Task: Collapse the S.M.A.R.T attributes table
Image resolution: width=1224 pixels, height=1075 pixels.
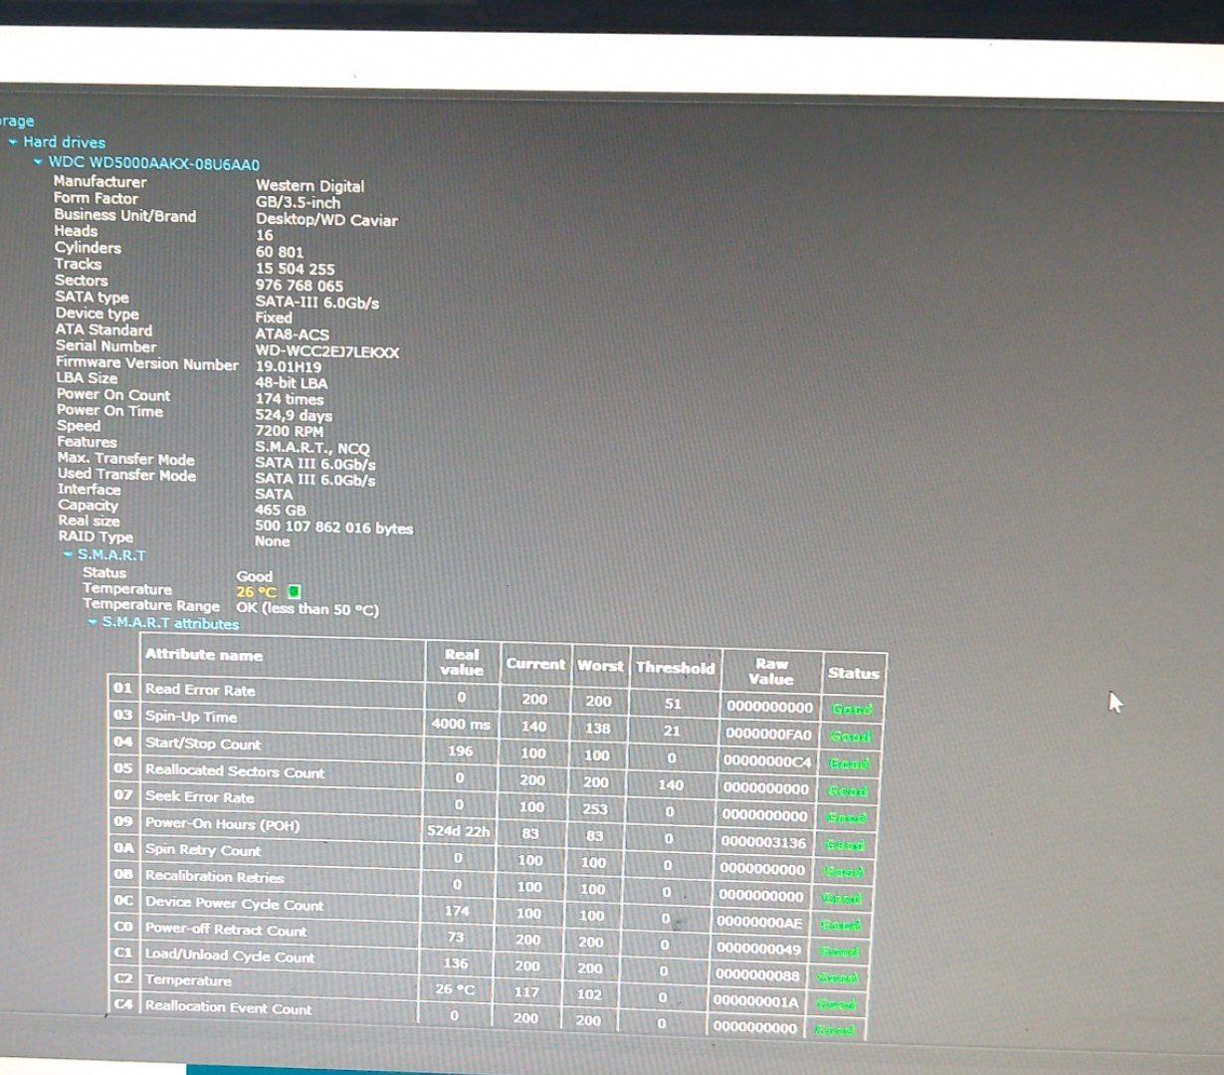Action: [x=93, y=623]
